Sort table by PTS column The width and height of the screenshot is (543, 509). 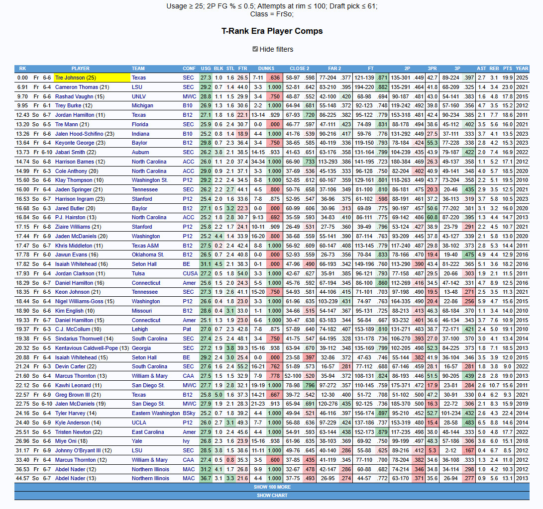[x=507, y=69]
